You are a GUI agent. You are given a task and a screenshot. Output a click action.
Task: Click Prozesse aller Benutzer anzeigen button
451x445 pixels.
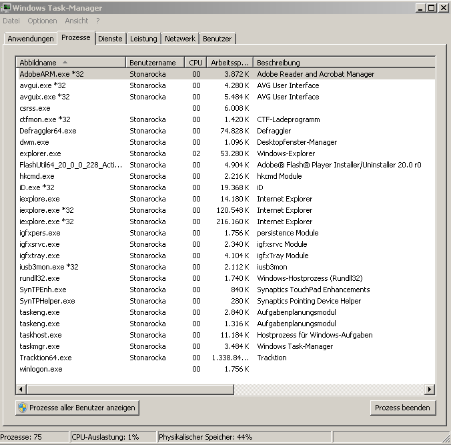tap(77, 408)
